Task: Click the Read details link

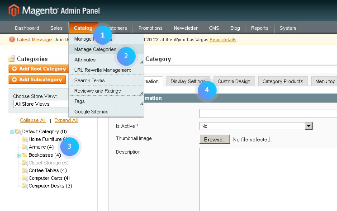Action: (223, 40)
